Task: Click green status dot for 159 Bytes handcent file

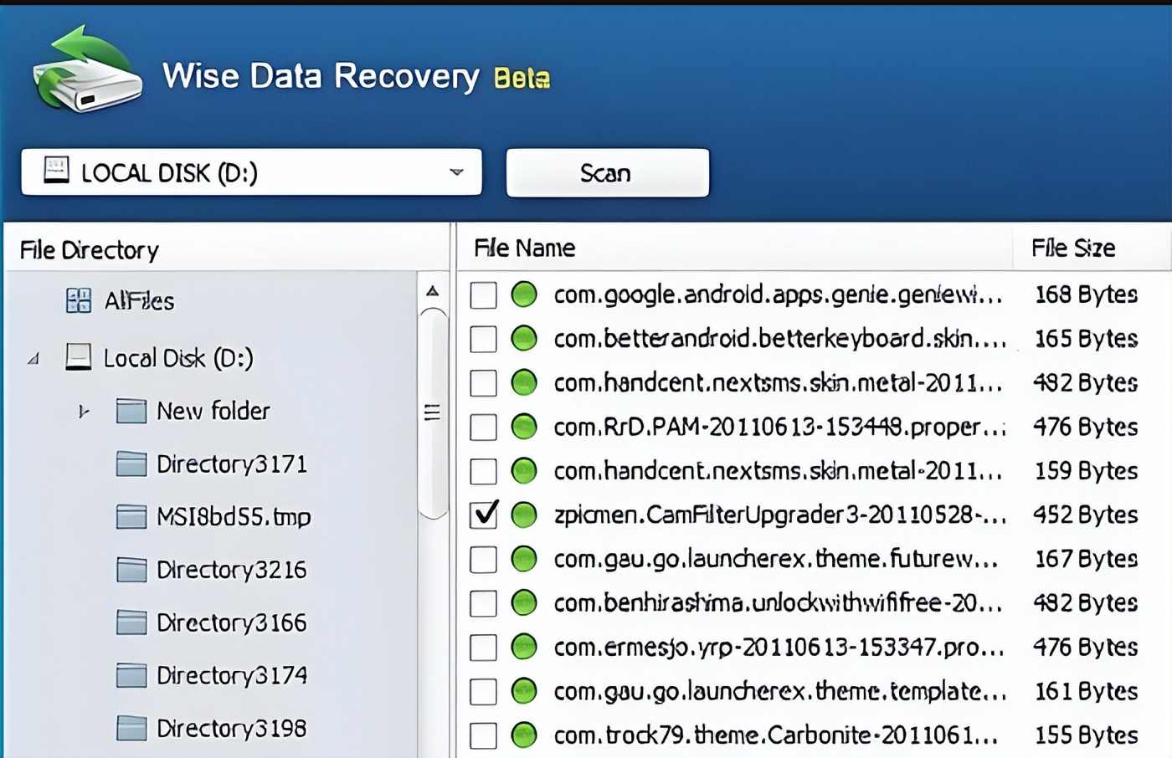Action: (x=524, y=471)
